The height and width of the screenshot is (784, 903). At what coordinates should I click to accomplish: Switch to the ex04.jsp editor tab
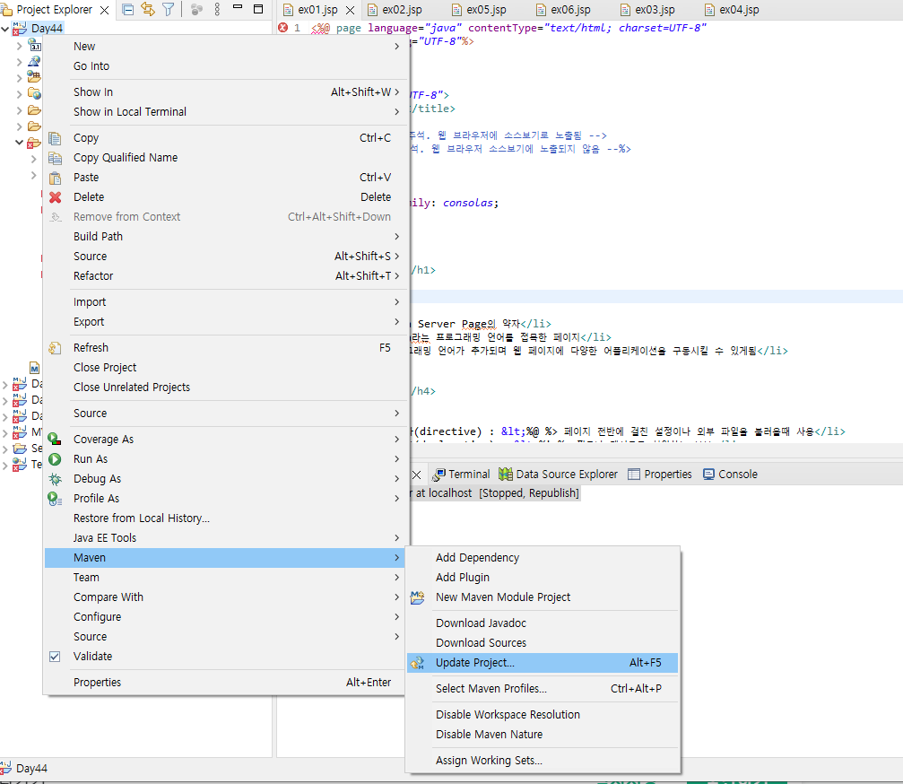739,10
